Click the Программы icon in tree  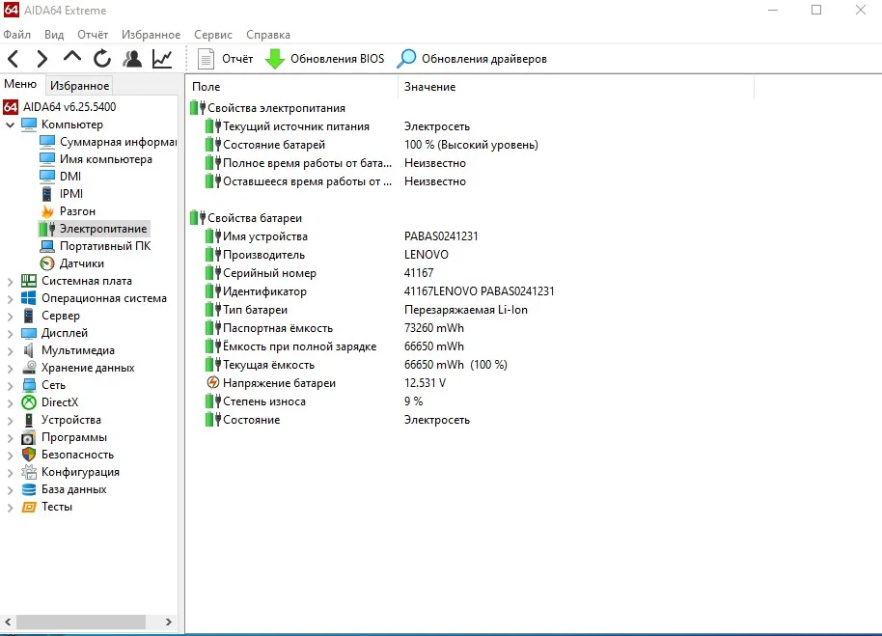coord(29,437)
